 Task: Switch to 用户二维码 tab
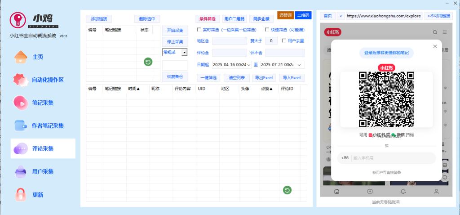[x=234, y=19]
